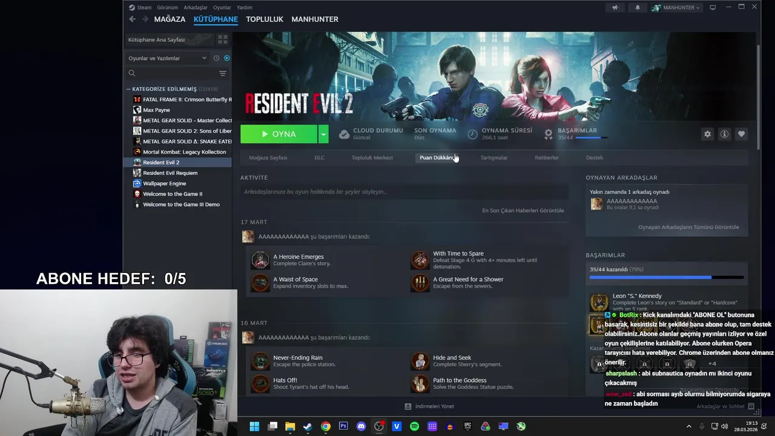This screenshot has height=436, width=775.
Task: Click Never-Ending Rain achievement icon
Action: coord(260,361)
